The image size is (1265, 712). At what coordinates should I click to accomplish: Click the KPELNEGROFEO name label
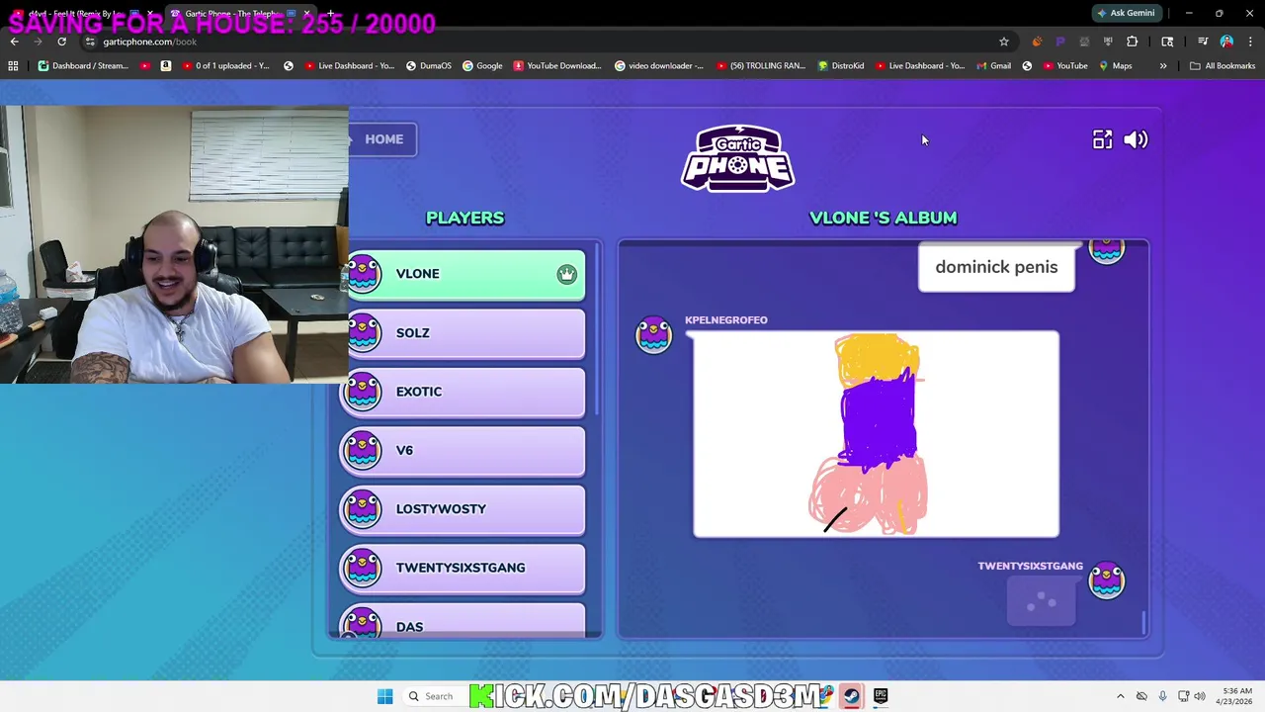[x=725, y=319]
